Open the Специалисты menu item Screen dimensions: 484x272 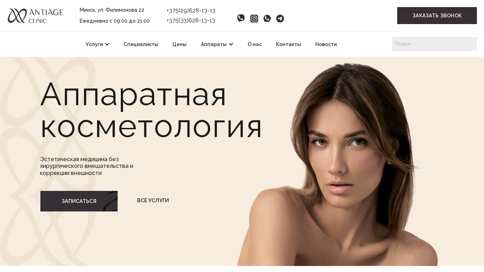click(x=141, y=44)
